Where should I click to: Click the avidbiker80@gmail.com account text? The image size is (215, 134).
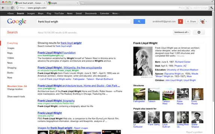(x=164, y=22)
